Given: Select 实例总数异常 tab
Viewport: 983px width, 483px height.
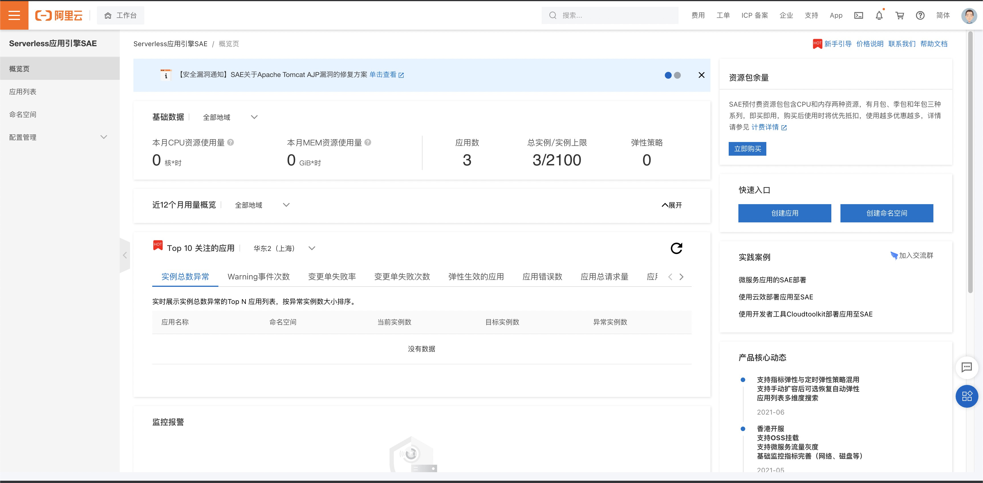Looking at the screenshot, I should point(185,277).
